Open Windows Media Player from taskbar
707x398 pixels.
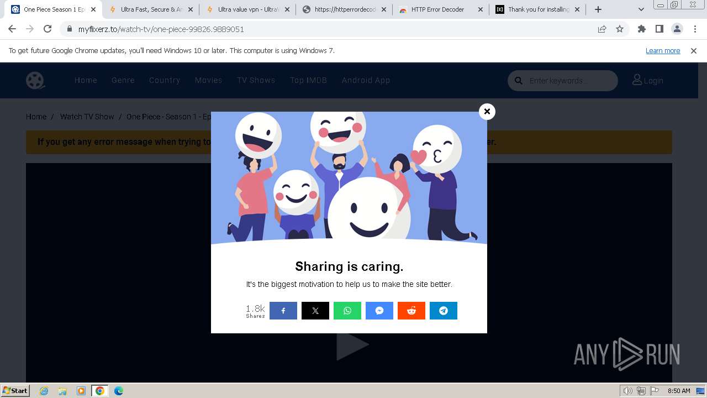[x=81, y=391]
